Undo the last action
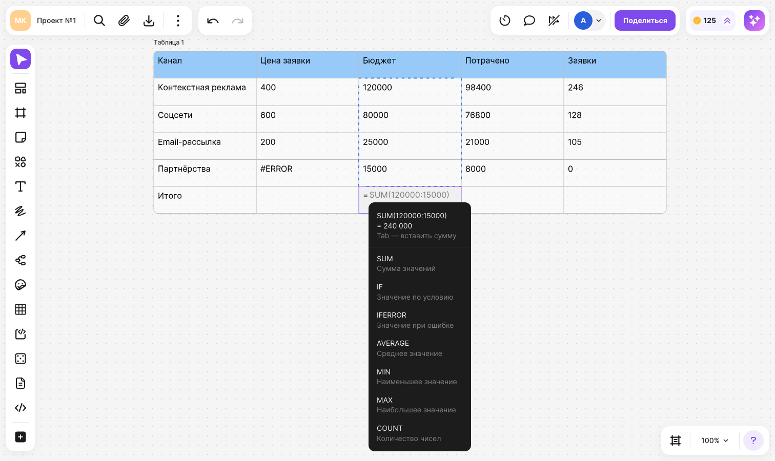775x461 pixels. coord(213,20)
